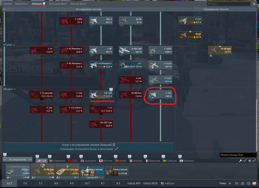259x188 pixels.
Task: Select the F-111F aircraft card
Action: coord(160,79)
